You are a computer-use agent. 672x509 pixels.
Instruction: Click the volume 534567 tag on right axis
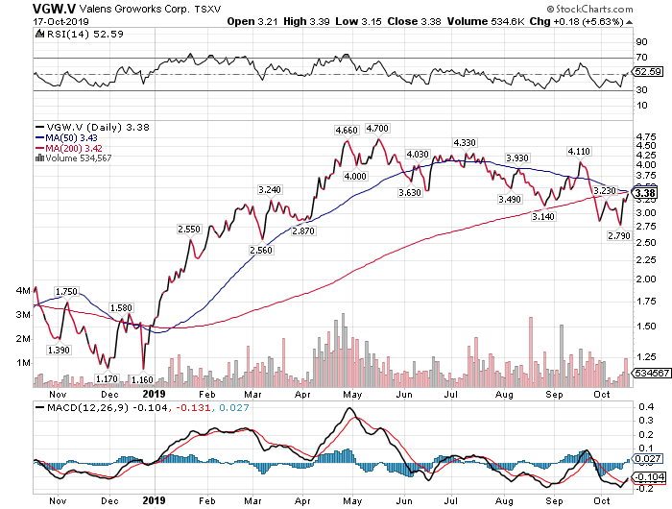point(652,373)
